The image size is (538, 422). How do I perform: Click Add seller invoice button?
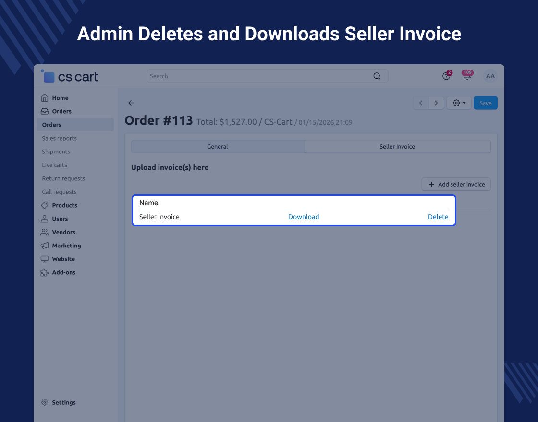click(456, 184)
